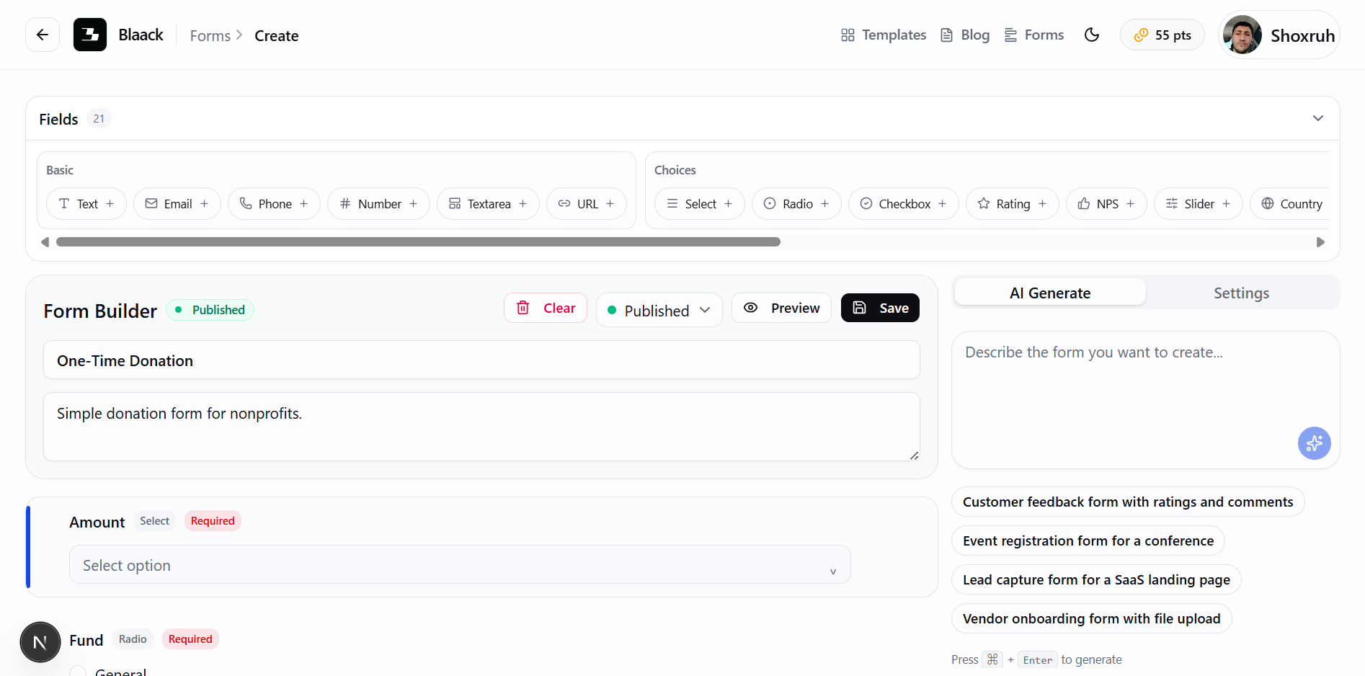Viewport: 1365px width, 676px height.
Task: Add a Select choice field
Action: pos(700,204)
